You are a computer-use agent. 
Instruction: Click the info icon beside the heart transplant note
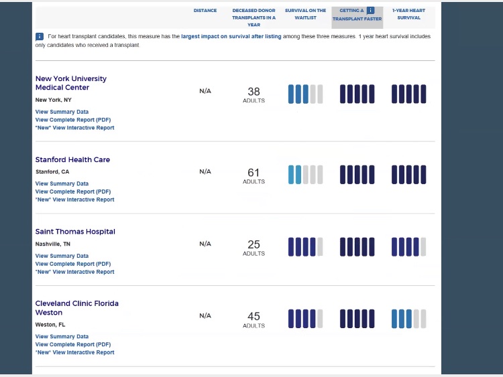[40, 37]
